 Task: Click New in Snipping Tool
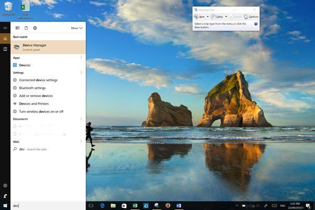[x=199, y=17]
